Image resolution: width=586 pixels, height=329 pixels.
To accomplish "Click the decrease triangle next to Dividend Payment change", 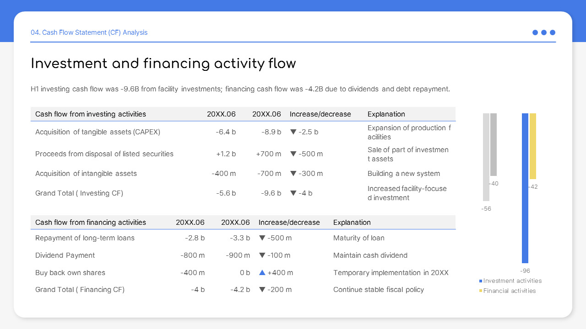I will click(x=262, y=255).
